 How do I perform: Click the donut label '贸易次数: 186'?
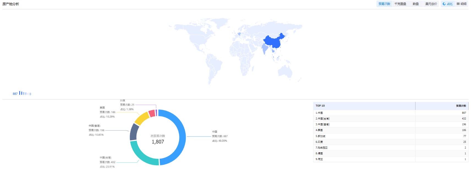click(x=108, y=112)
